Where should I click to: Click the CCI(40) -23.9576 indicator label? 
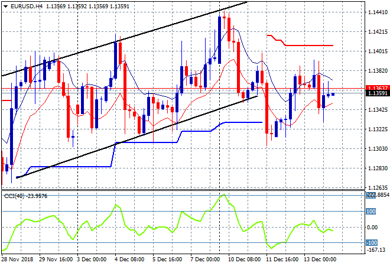[x=25, y=196]
